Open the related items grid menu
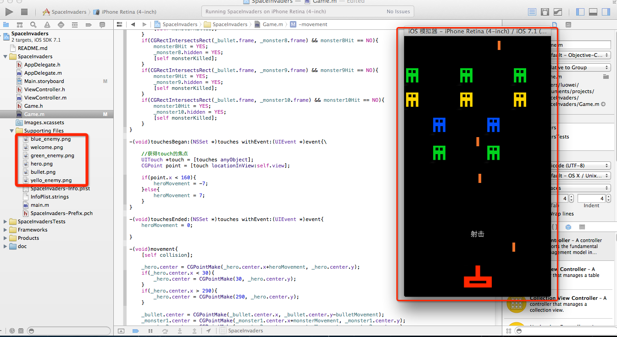617x337 pixels. tap(120, 24)
